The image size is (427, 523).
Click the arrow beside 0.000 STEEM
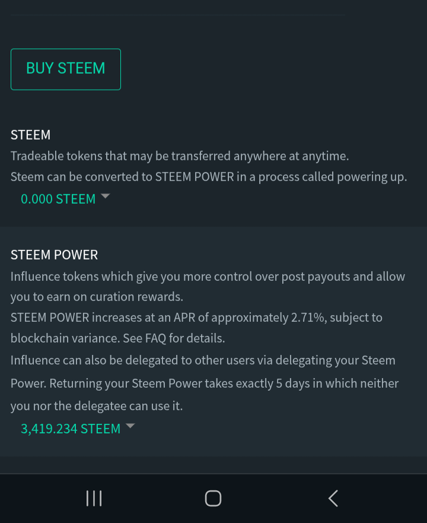pos(106,196)
